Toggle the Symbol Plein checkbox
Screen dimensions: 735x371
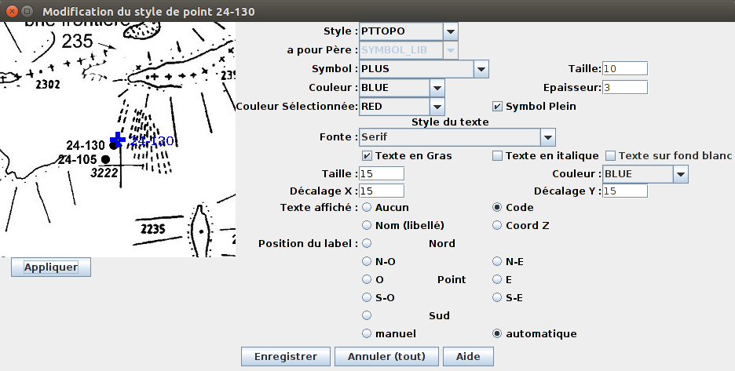coord(497,106)
